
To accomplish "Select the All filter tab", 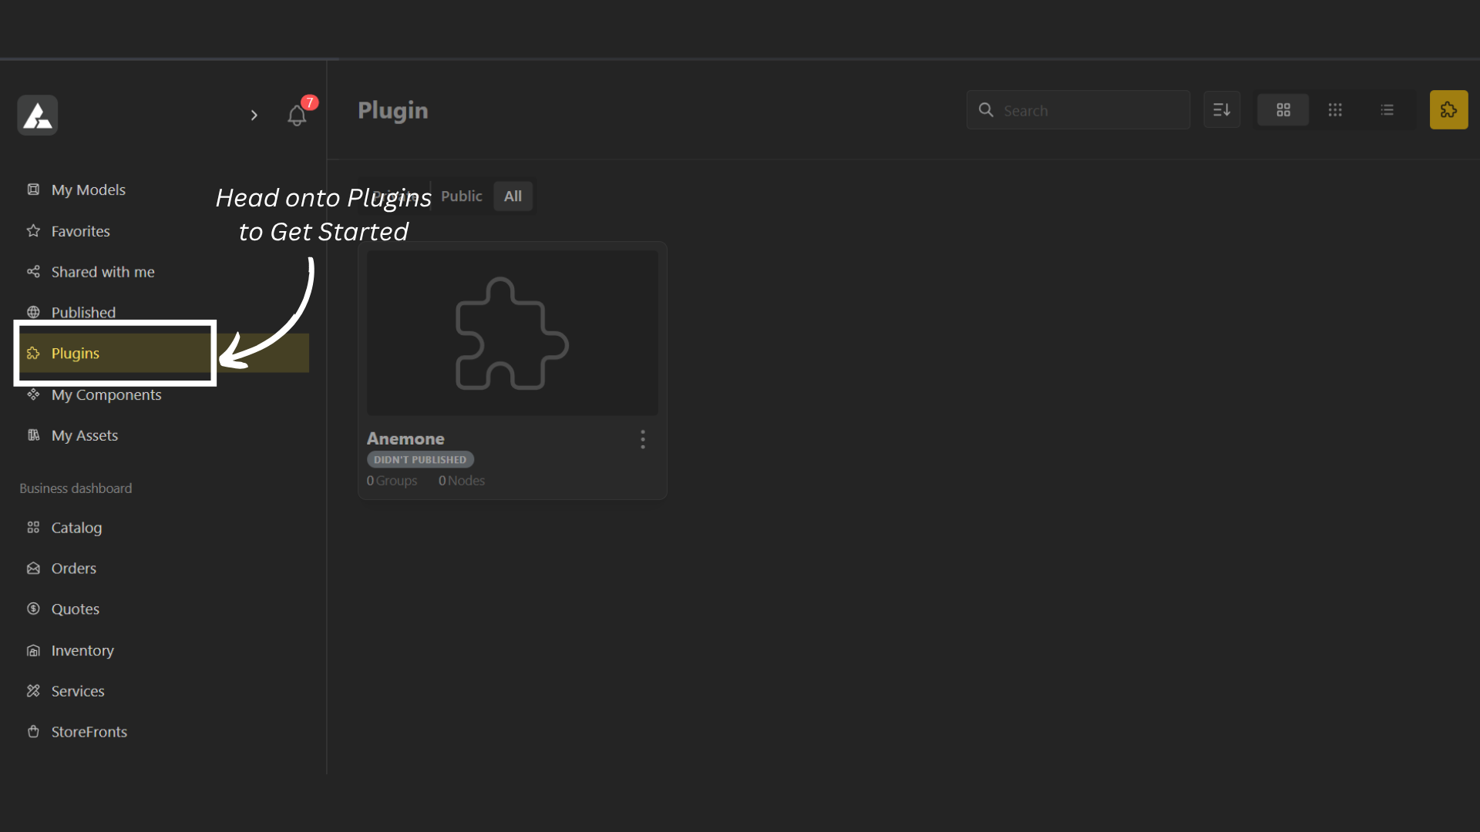I will coord(513,196).
